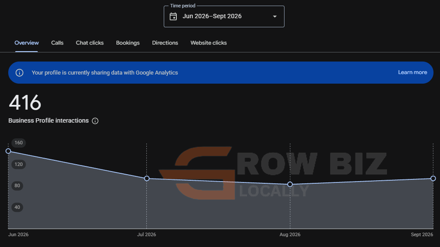Viewport: 440px width, 247px height.
Task: Select the Overview tab
Action: click(26, 43)
